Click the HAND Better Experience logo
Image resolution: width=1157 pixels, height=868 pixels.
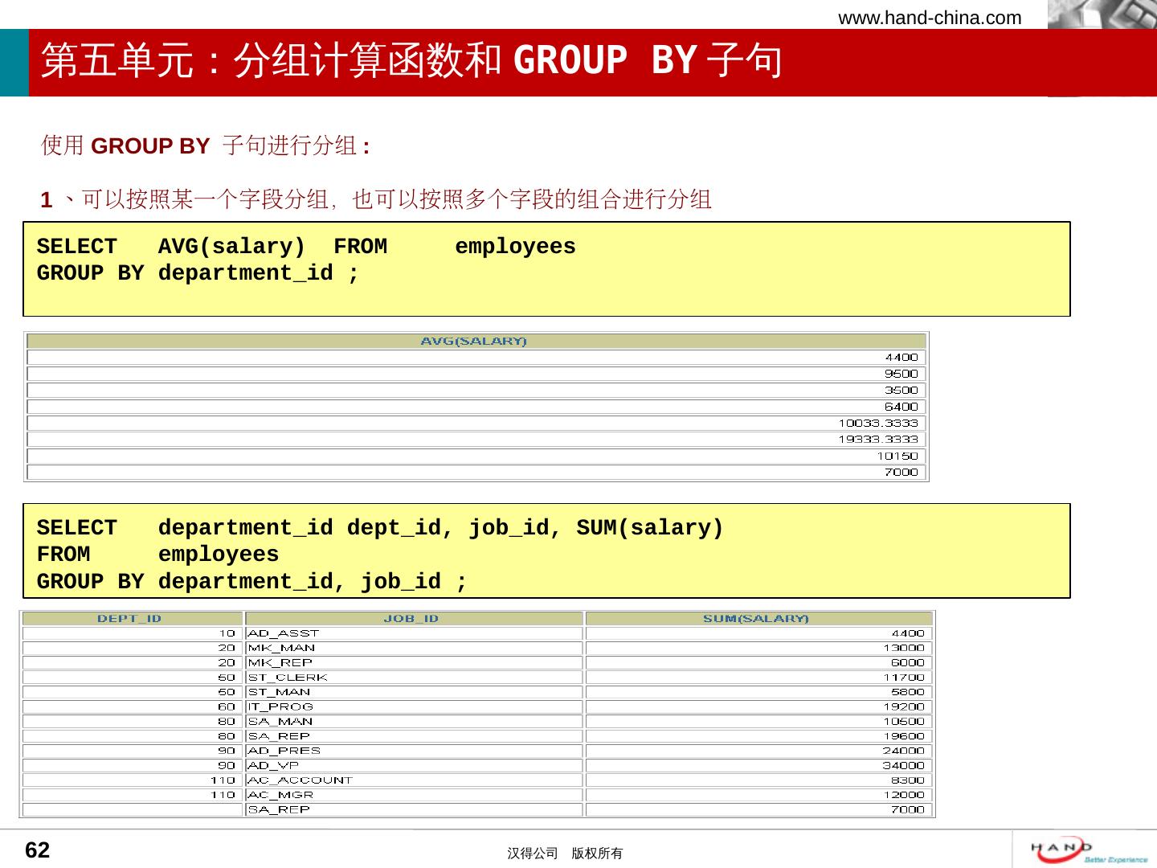[1090, 850]
